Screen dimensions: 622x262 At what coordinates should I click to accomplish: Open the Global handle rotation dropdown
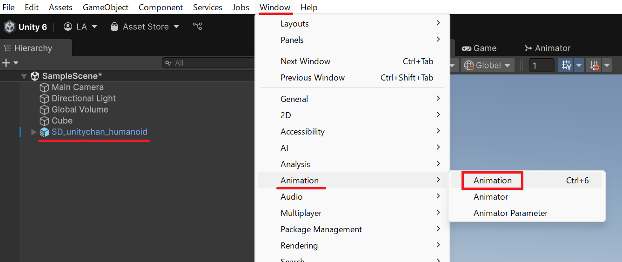(488, 66)
